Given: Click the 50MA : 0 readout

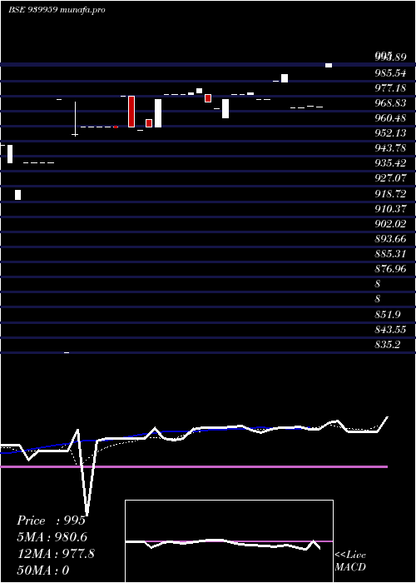Looking at the screenshot, I should [43, 571].
